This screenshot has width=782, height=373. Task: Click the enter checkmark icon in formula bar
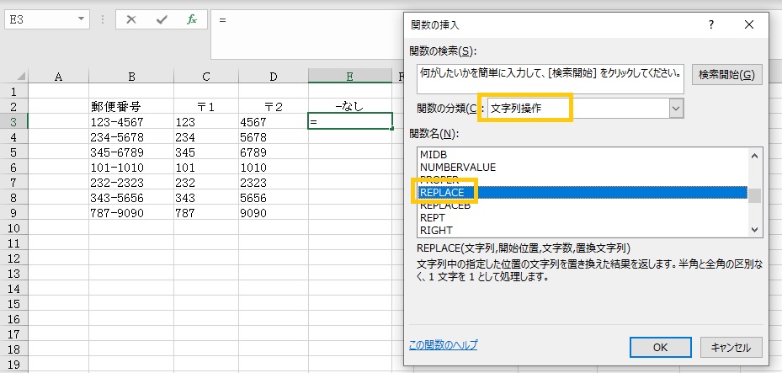(162, 19)
